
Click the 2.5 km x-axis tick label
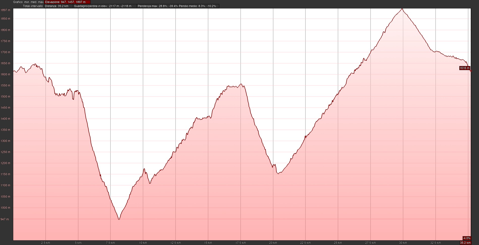[45, 243]
